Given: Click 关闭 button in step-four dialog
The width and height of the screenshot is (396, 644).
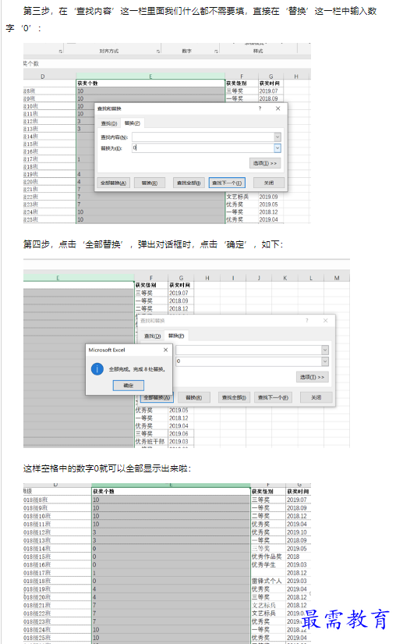Looking at the screenshot, I should (x=316, y=397).
